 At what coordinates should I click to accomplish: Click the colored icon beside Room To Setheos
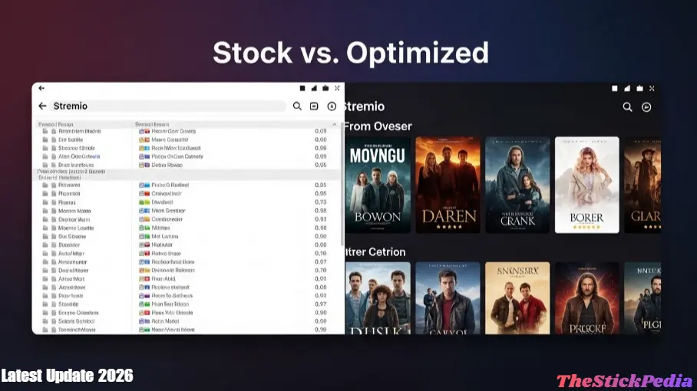coord(144,296)
